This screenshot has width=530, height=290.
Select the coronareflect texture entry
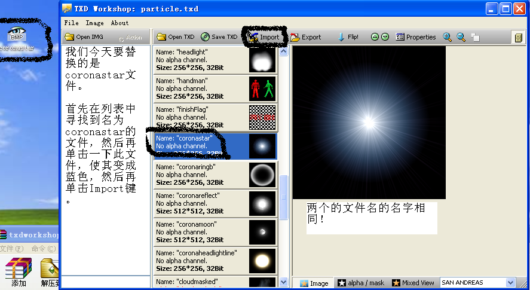pos(216,203)
